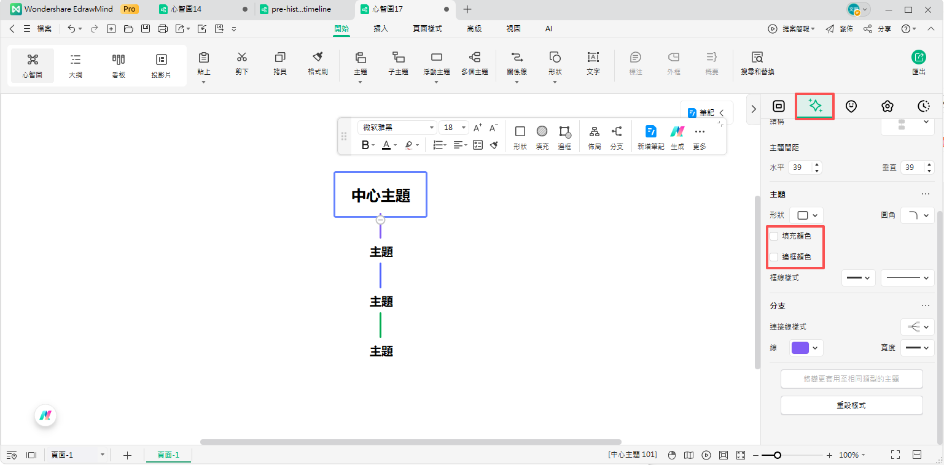Viewport: 944px width, 465px height.
Task: Open the history clock panel icon
Action: coord(924,106)
